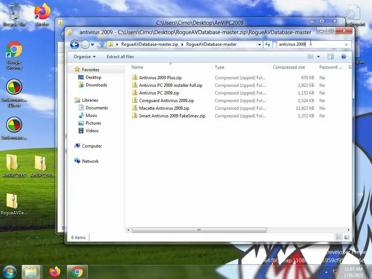Click Extract all files
The height and width of the screenshot is (279, 372).
[120, 57]
